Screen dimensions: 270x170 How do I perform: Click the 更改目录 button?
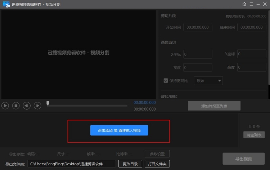coord(130,164)
